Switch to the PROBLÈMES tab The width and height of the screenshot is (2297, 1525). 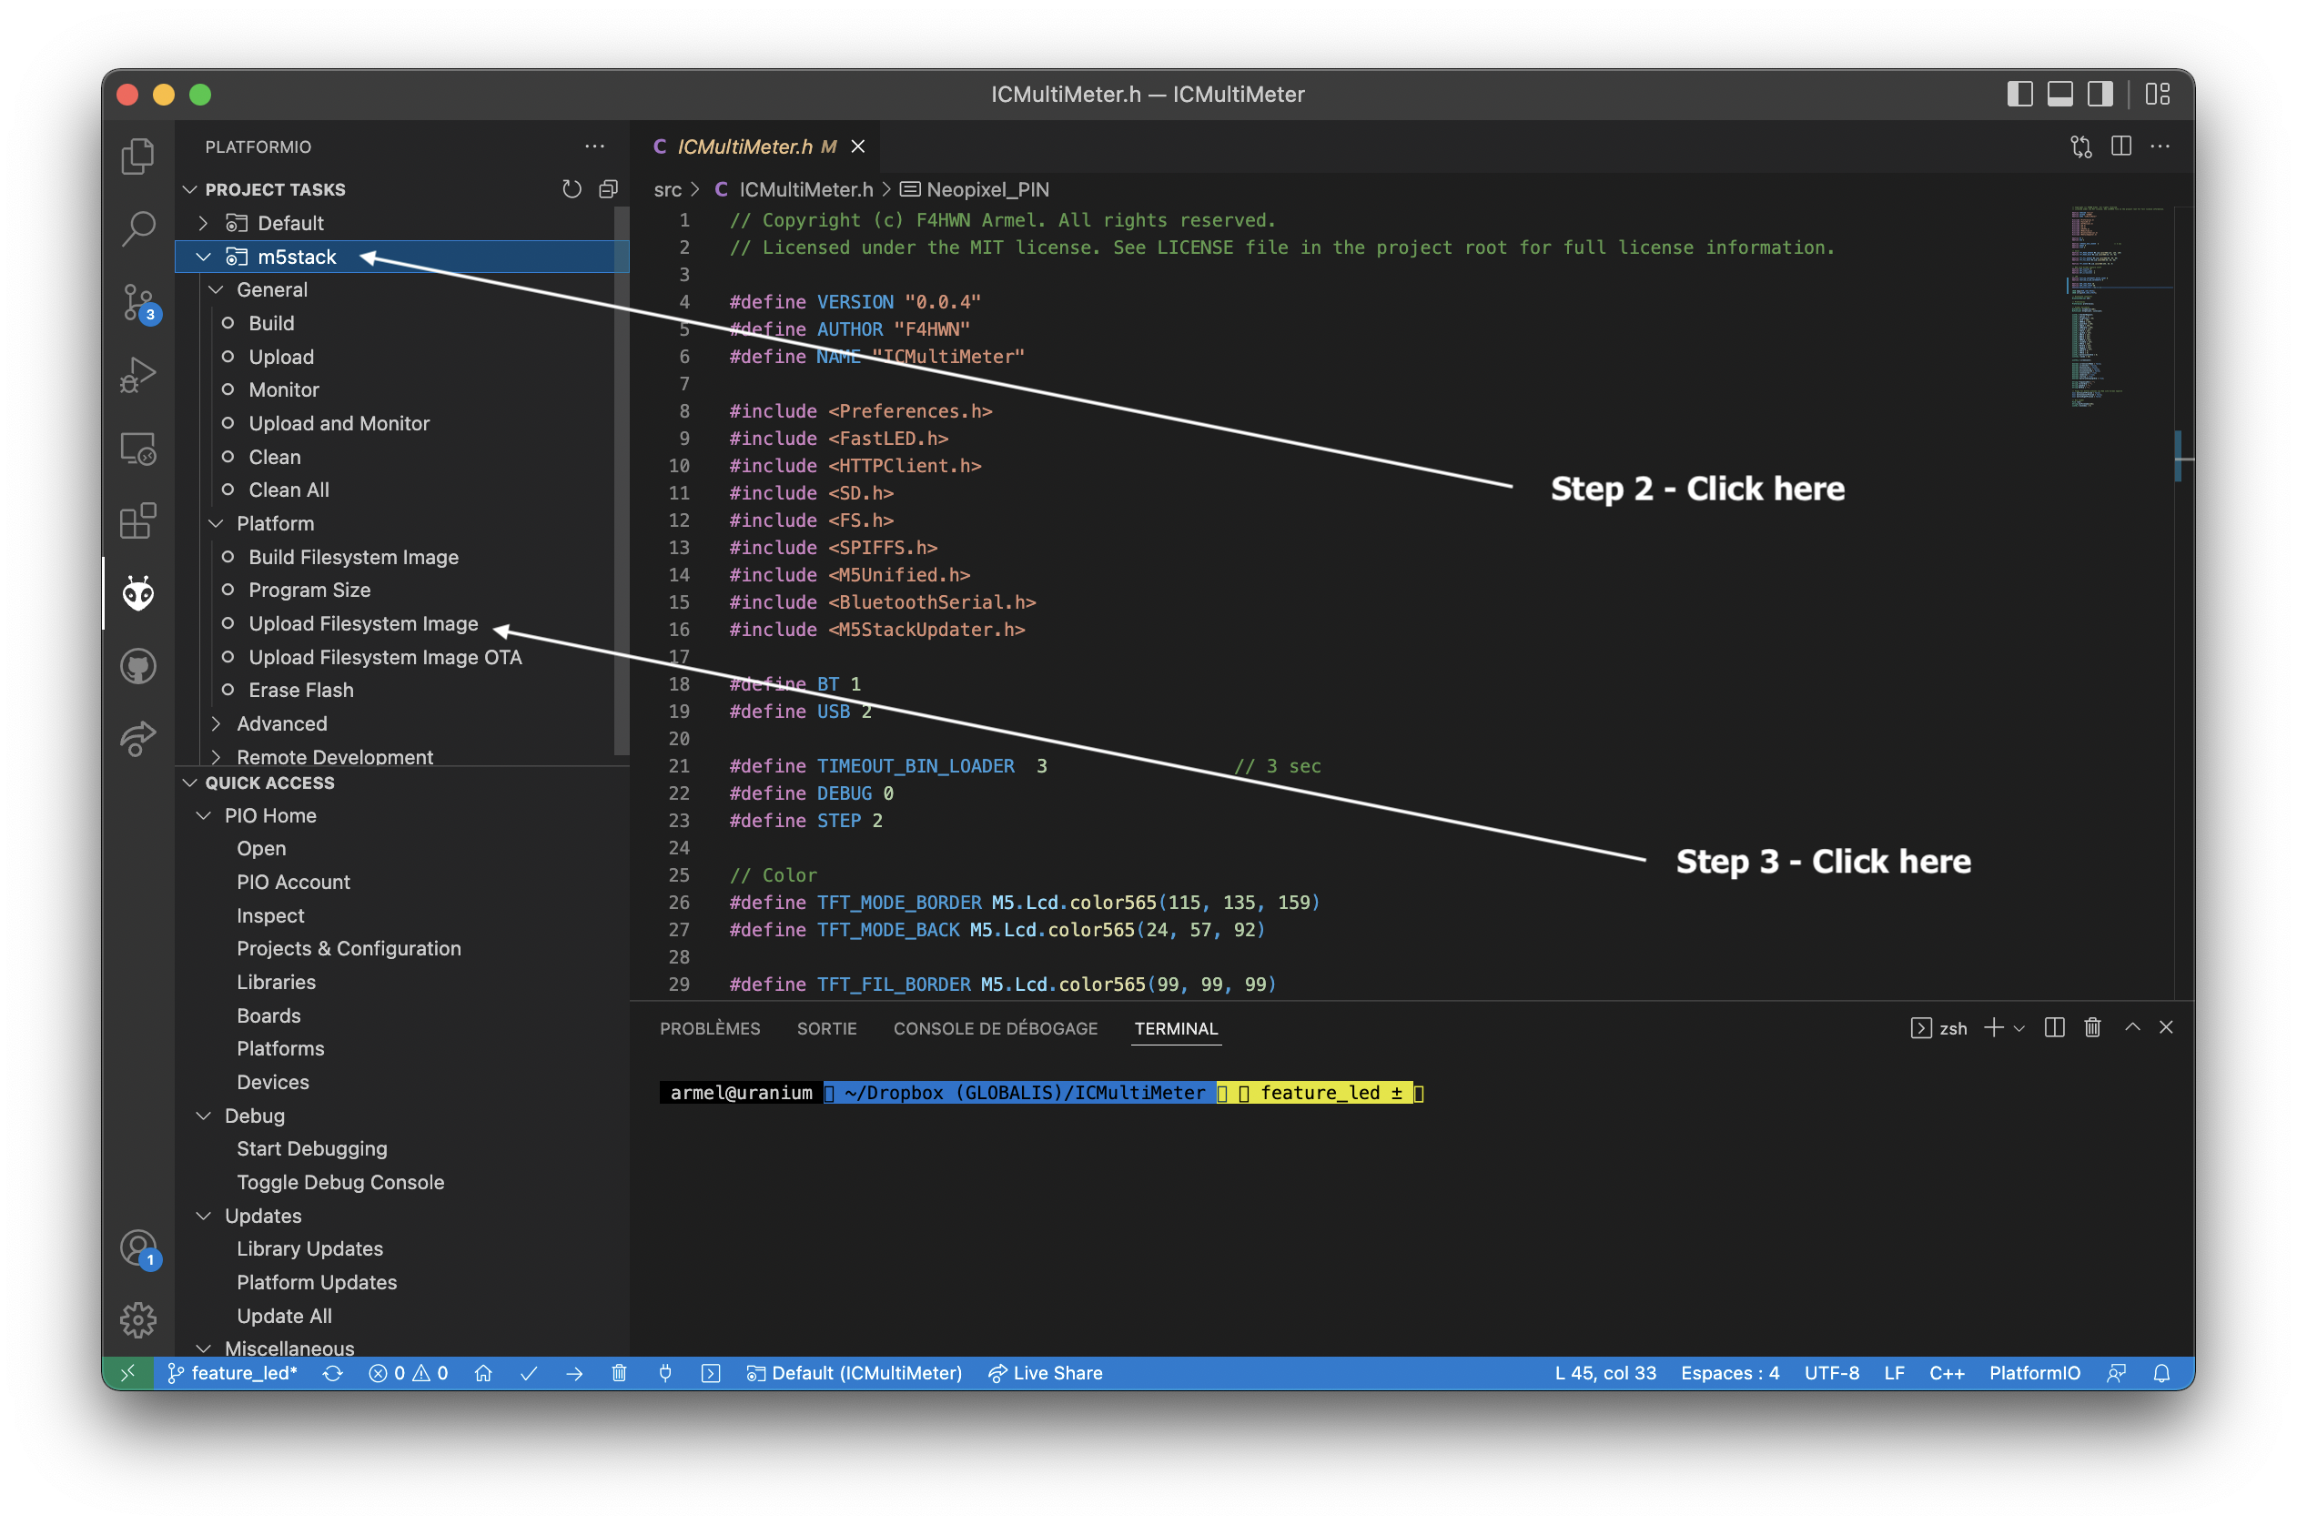710,1028
